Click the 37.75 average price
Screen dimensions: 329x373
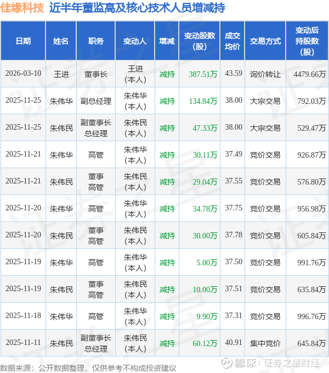pos(234,208)
